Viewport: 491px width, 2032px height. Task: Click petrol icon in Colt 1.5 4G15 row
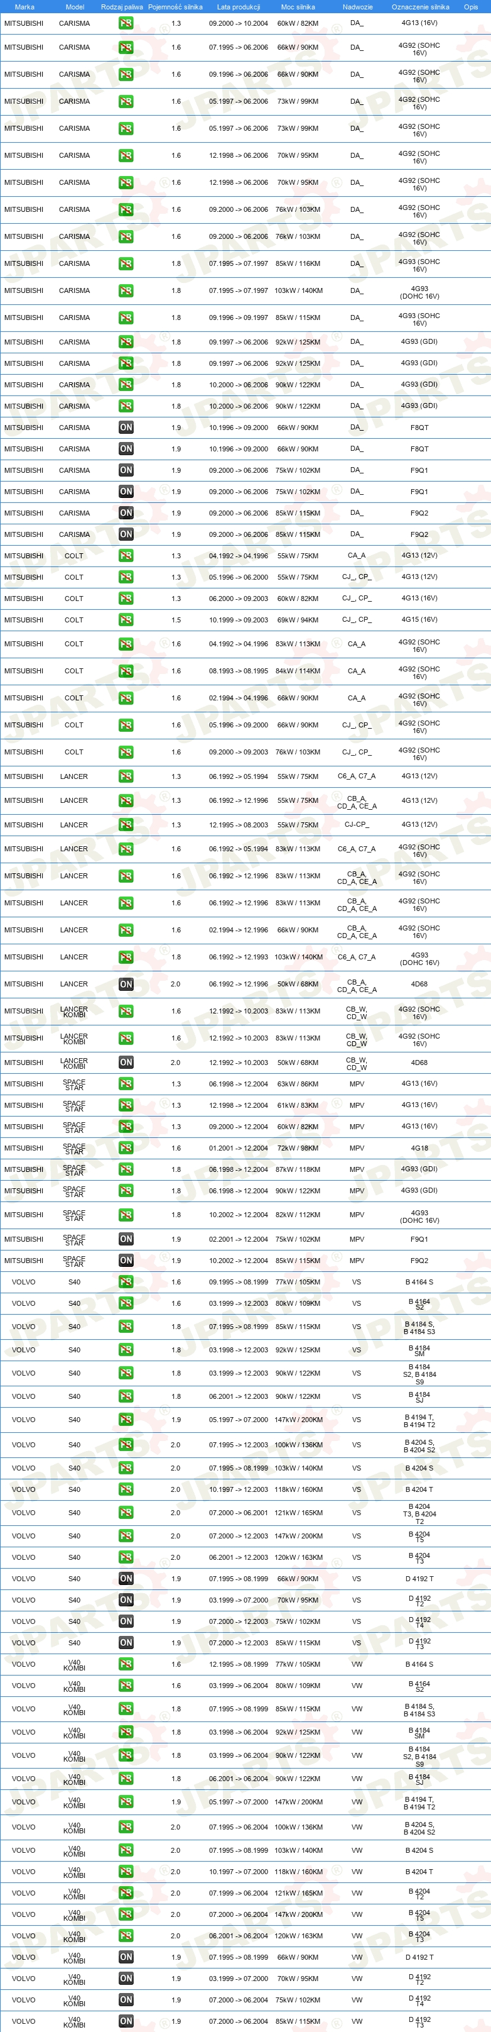(126, 620)
